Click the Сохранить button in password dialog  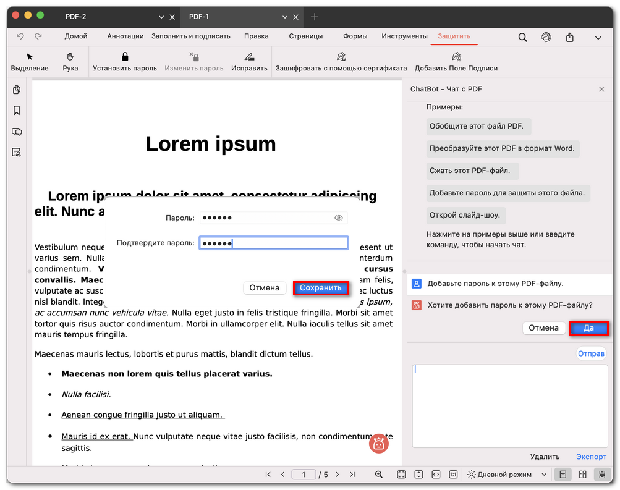(x=321, y=288)
